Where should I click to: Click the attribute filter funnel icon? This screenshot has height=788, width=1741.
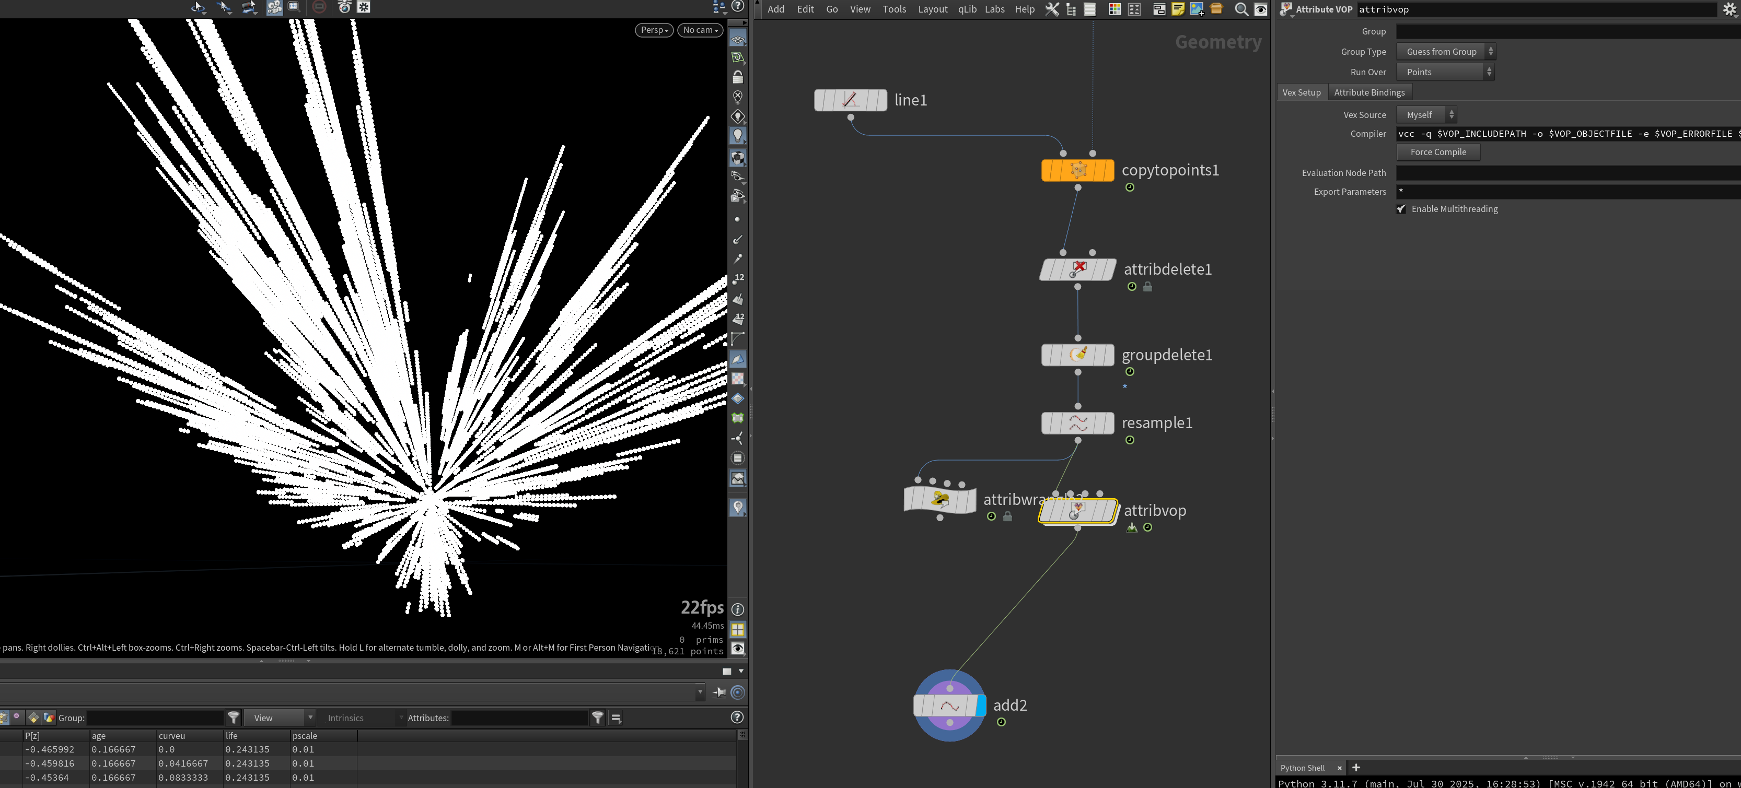click(597, 718)
